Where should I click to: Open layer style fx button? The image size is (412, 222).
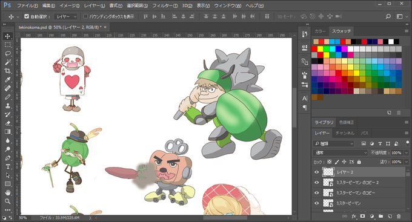[x=354, y=216]
